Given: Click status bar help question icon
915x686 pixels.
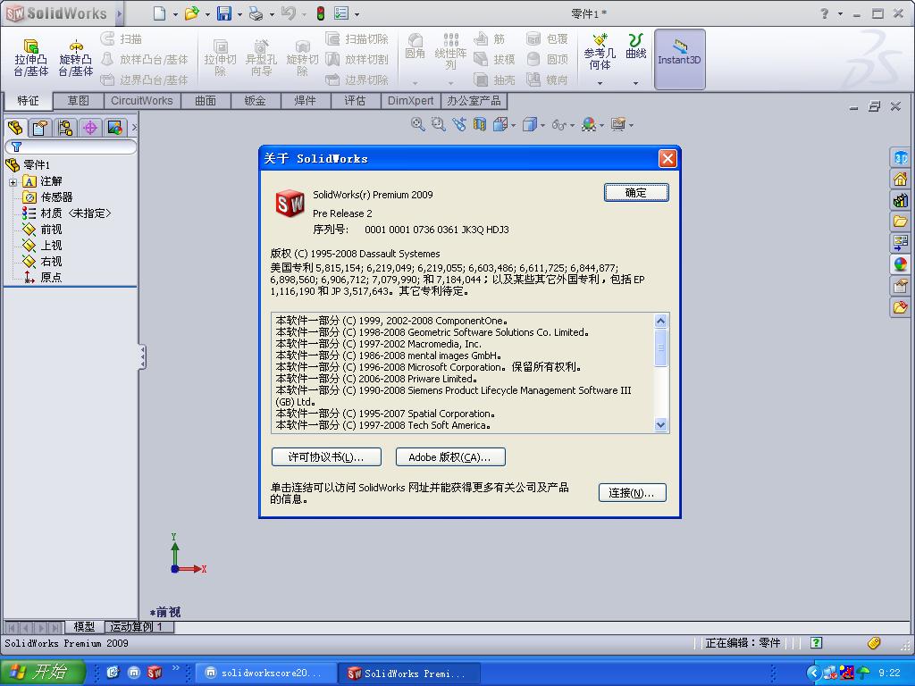Looking at the screenshot, I should pyautogui.click(x=817, y=643).
